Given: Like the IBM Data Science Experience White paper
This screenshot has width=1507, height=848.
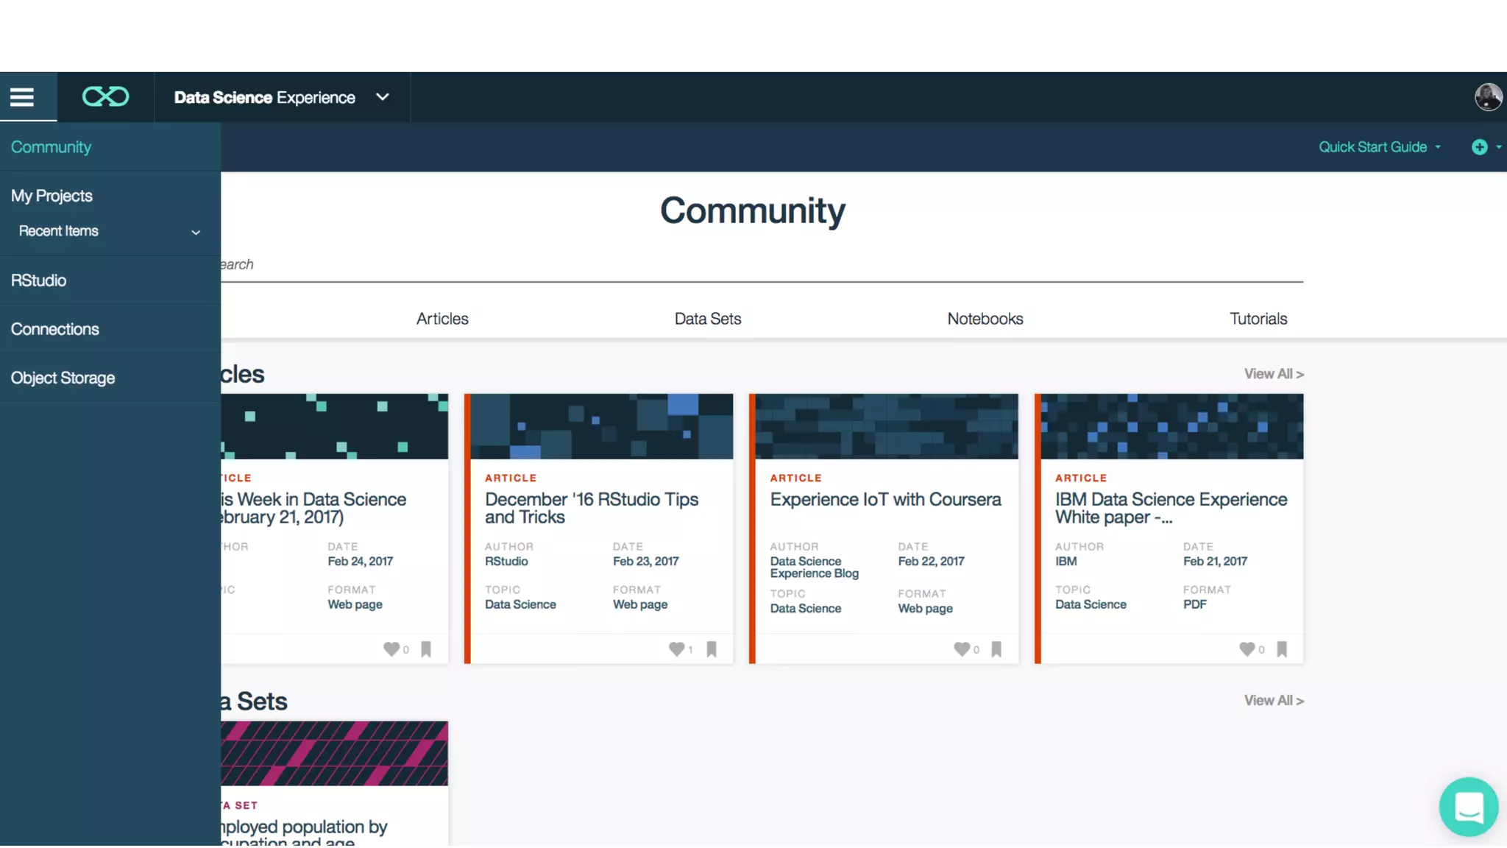Looking at the screenshot, I should pyautogui.click(x=1247, y=649).
